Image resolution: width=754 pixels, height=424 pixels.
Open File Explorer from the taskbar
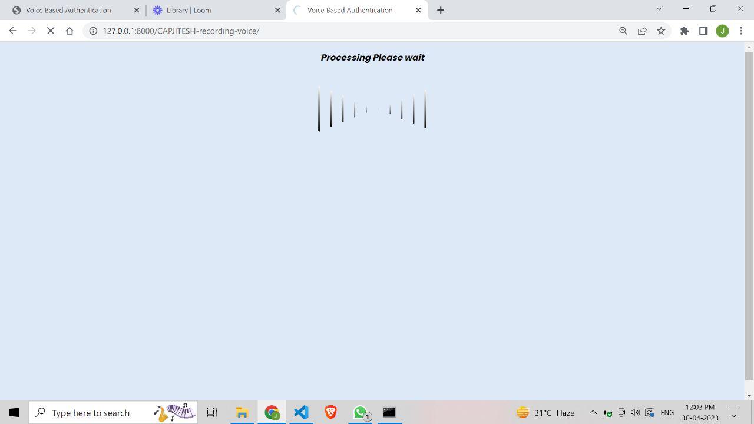pos(242,412)
